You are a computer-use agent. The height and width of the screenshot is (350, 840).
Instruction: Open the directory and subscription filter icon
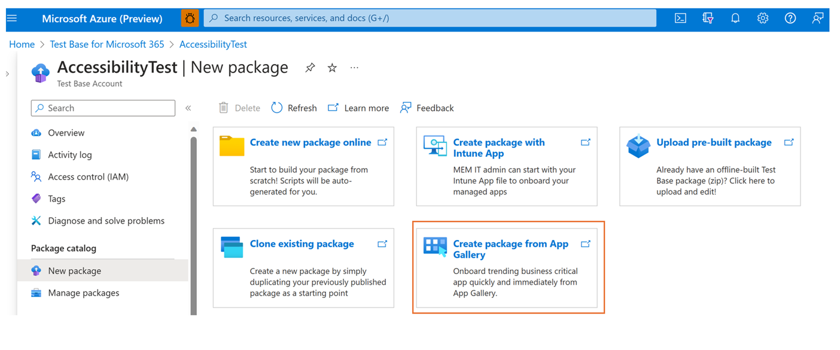pyautogui.click(x=708, y=19)
